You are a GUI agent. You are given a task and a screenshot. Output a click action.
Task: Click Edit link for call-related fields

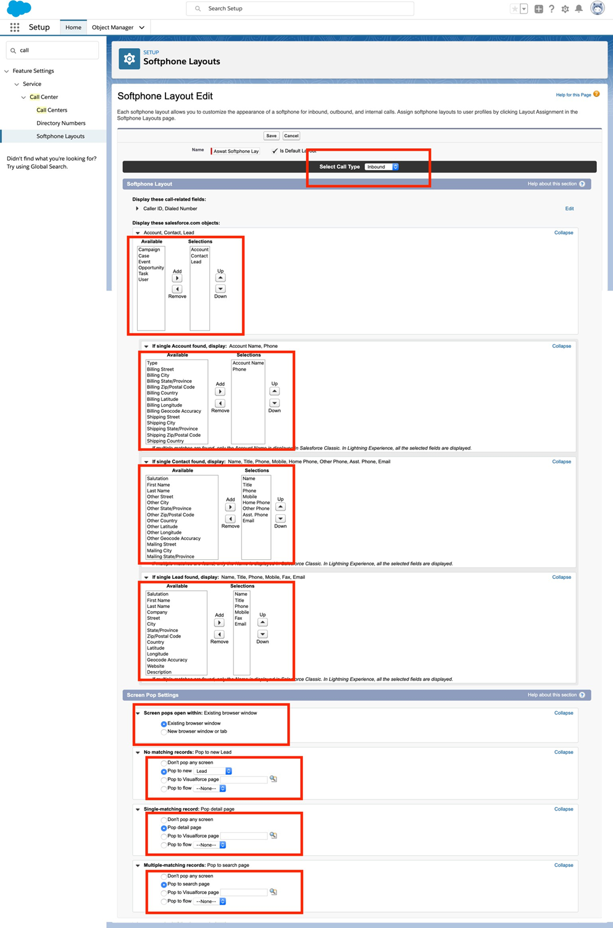569,209
